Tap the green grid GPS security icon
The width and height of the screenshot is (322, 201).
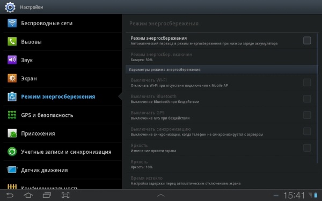coord(12,115)
